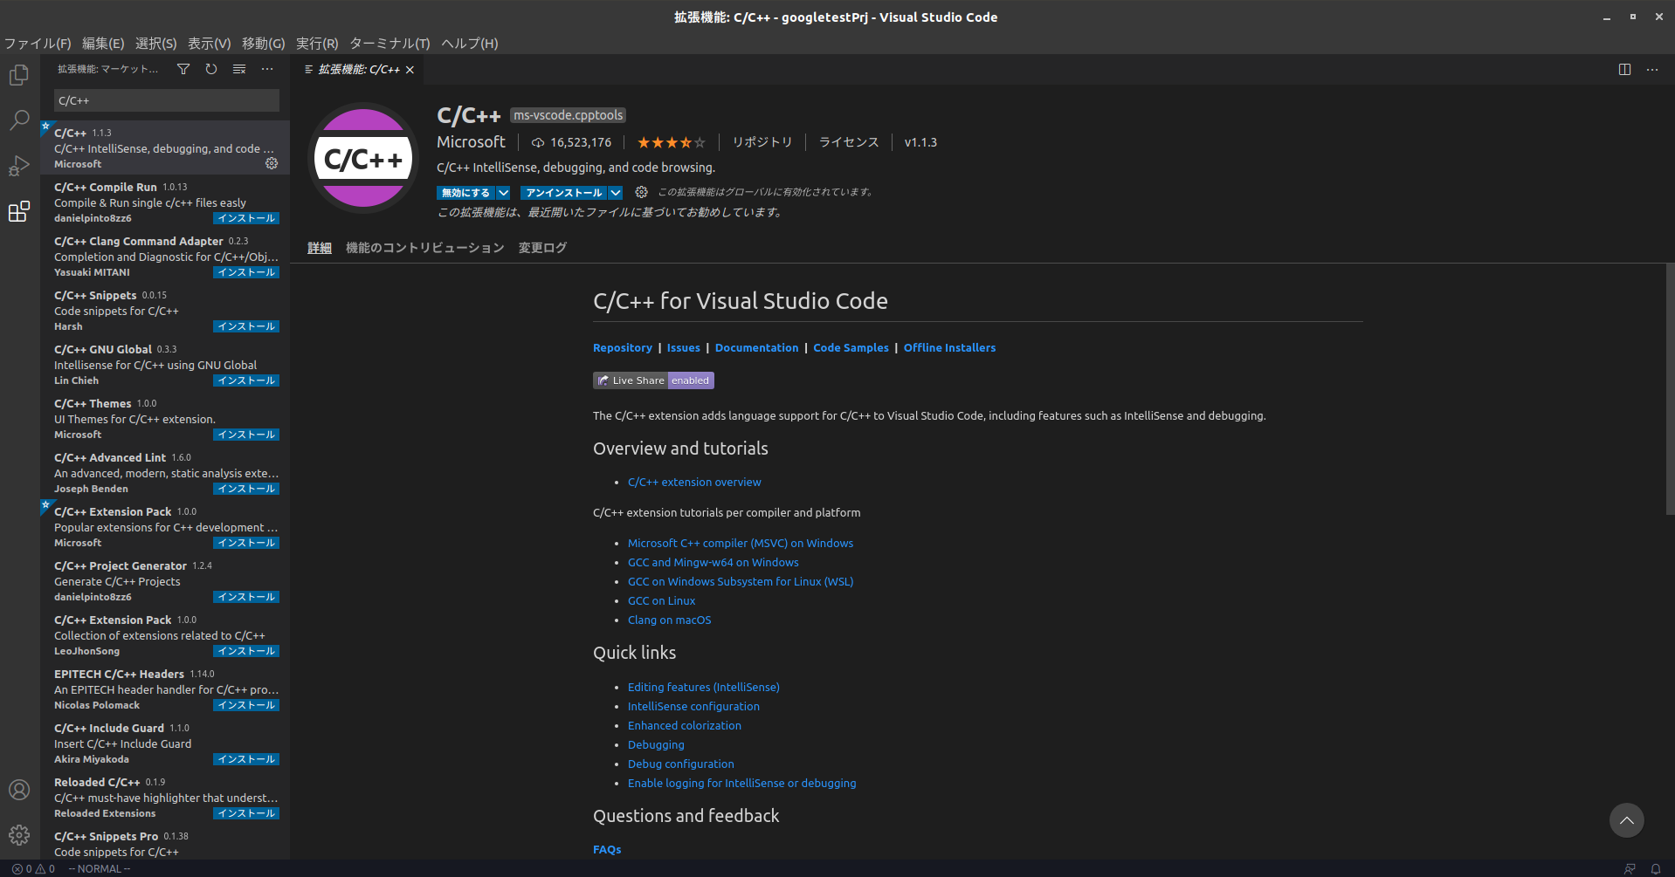Click the 無効にする button
This screenshot has width=1675, height=877.
point(465,193)
